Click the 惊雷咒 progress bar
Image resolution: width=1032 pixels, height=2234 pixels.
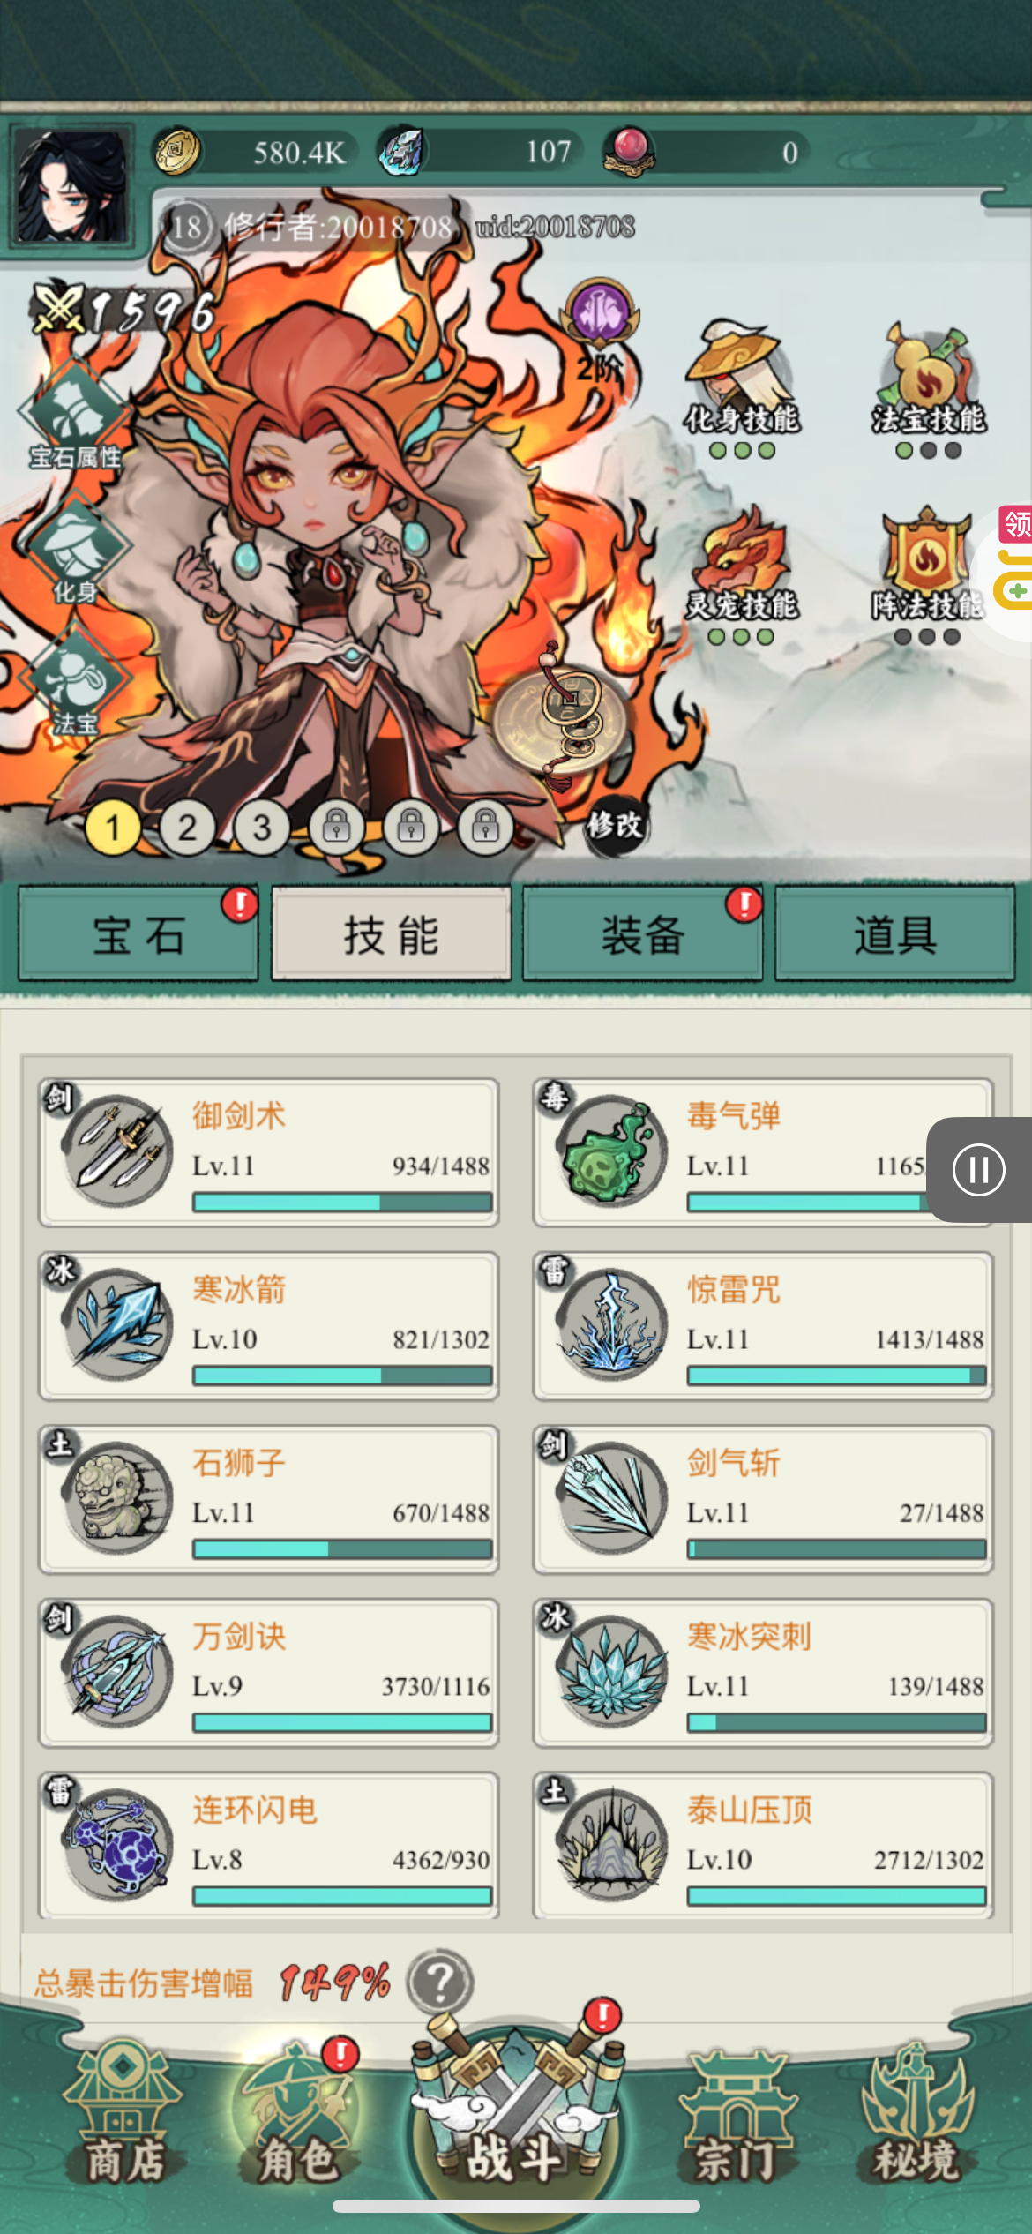point(836,1376)
